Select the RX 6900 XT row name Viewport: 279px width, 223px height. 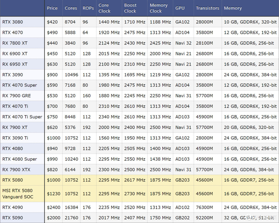15,53
